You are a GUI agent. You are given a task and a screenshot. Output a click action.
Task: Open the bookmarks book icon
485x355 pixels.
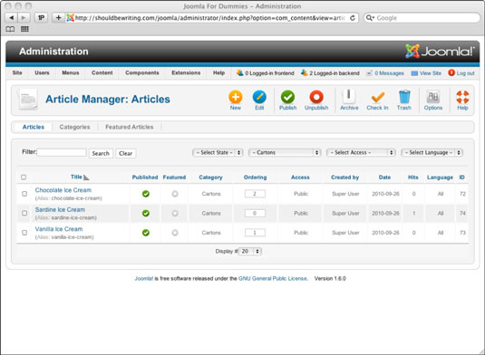[x=10, y=29]
